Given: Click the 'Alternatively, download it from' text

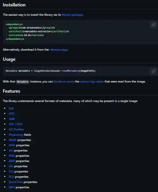Looking at the screenshot, I should click(26, 49).
